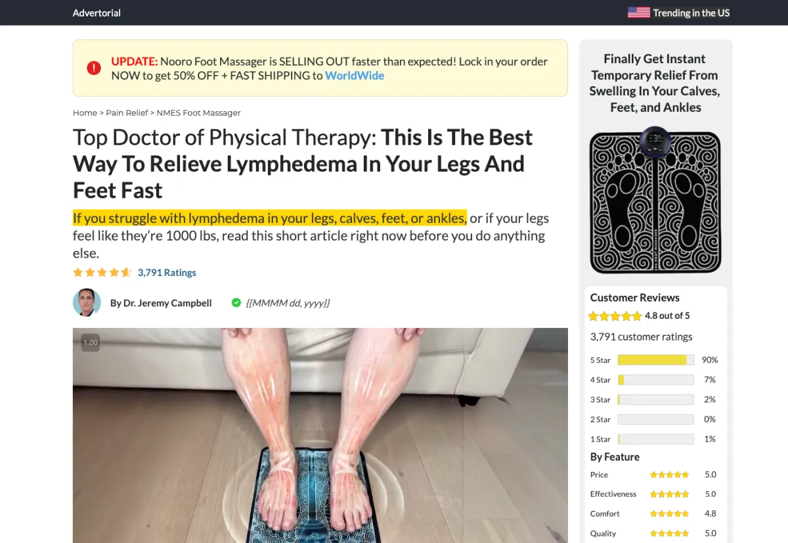Click the article's orange star rating
This screenshot has height=543, width=788.
click(102, 272)
